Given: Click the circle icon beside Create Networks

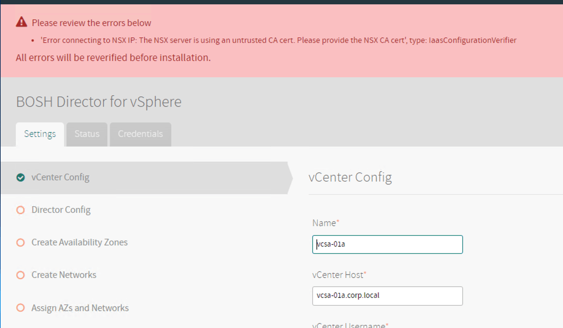Looking at the screenshot, I should click(20, 275).
